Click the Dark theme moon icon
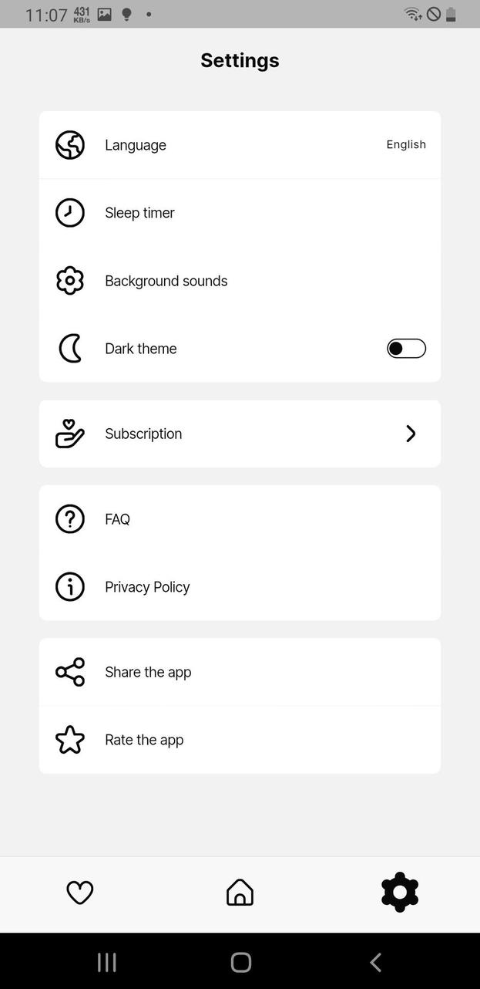 (x=70, y=348)
